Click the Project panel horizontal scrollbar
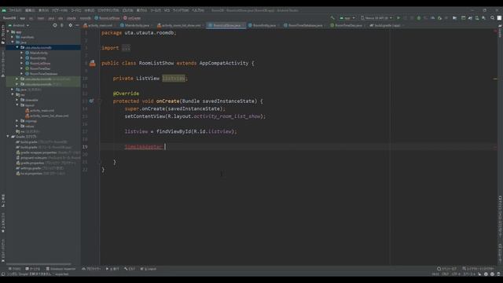 click(x=39, y=264)
